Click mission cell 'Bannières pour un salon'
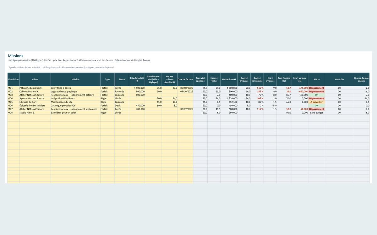The image size is (377, 235). coord(75,112)
